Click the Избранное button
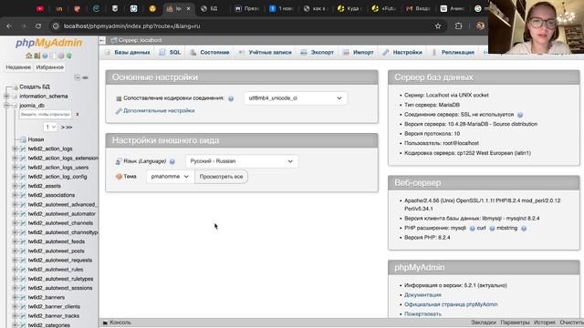This screenshot has height=328, width=584. pos(50,67)
